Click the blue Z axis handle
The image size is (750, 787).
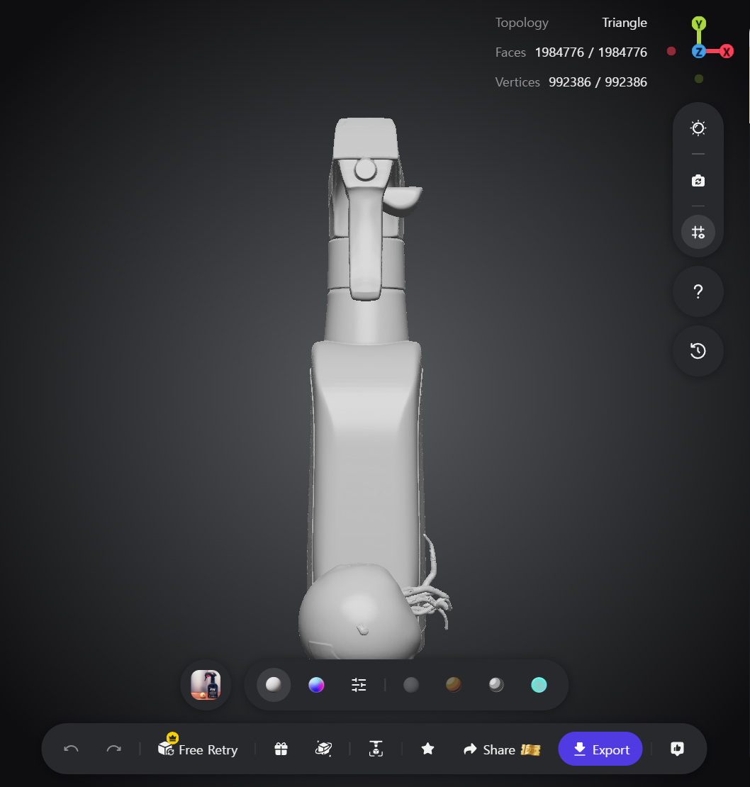point(699,51)
